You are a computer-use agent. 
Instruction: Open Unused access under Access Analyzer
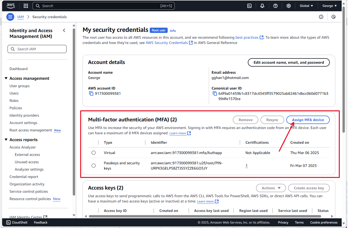coord(27,162)
